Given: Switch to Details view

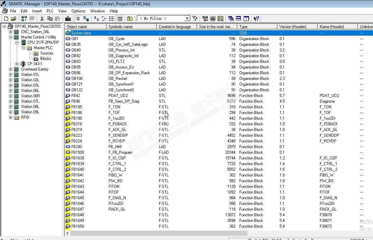Looking at the screenshot, I should 120,18.
